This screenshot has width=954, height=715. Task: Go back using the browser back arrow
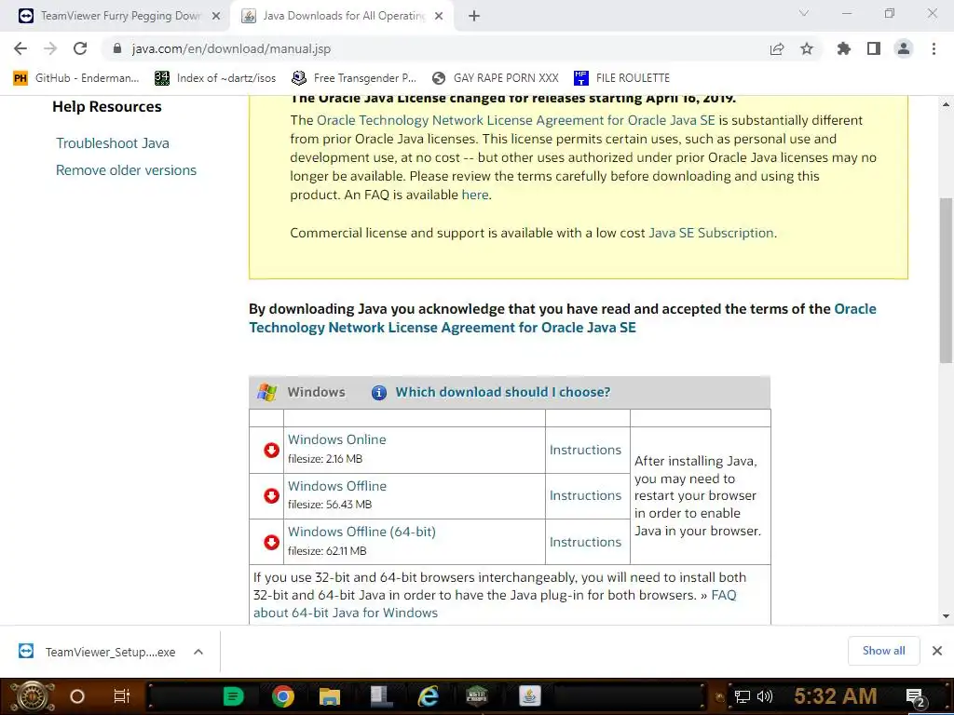(20, 48)
